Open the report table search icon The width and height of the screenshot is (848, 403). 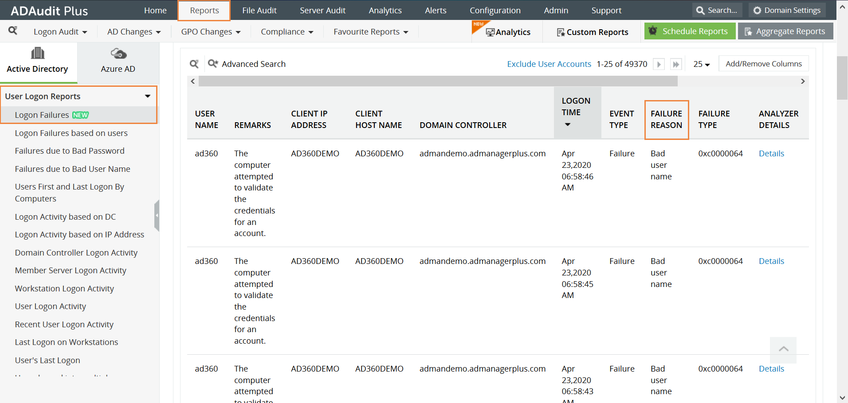[x=194, y=64]
